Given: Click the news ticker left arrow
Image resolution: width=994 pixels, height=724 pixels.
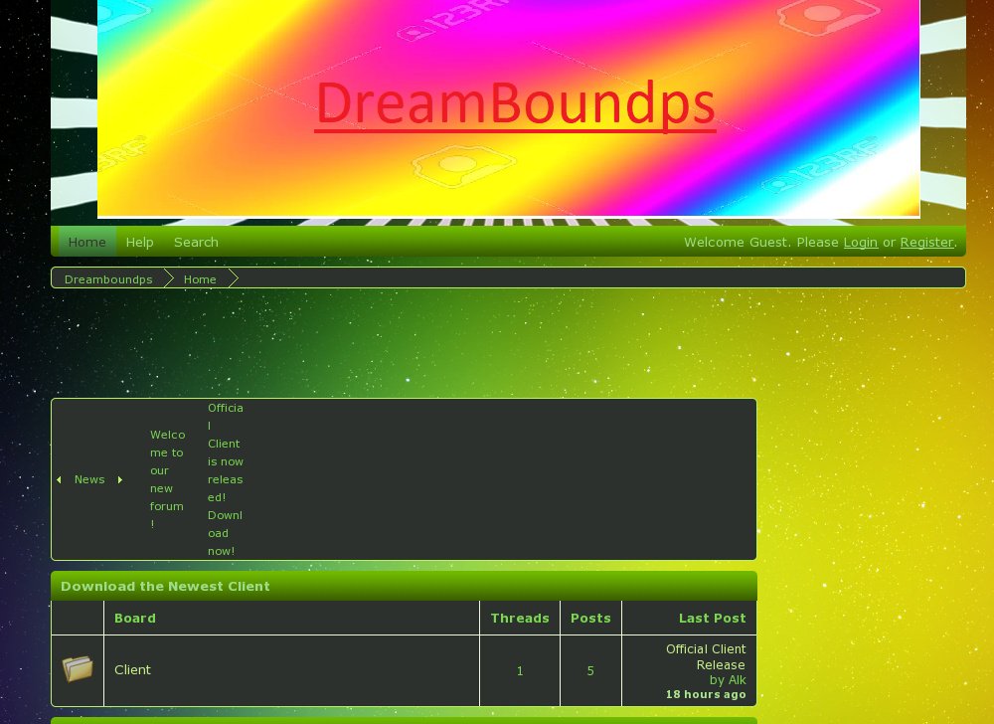Looking at the screenshot, I should click(59, 478).
